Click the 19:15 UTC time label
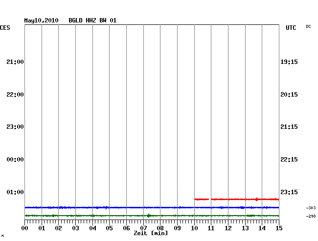This screenshot has height=241, width=318. [289, 62]
